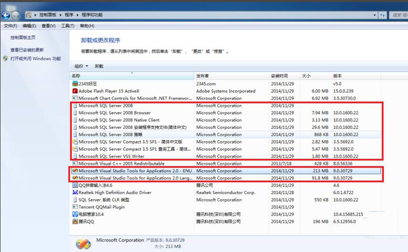Click the Back navigation arrow button
This screenshot has height=252, width=408.
click(6, 15)
